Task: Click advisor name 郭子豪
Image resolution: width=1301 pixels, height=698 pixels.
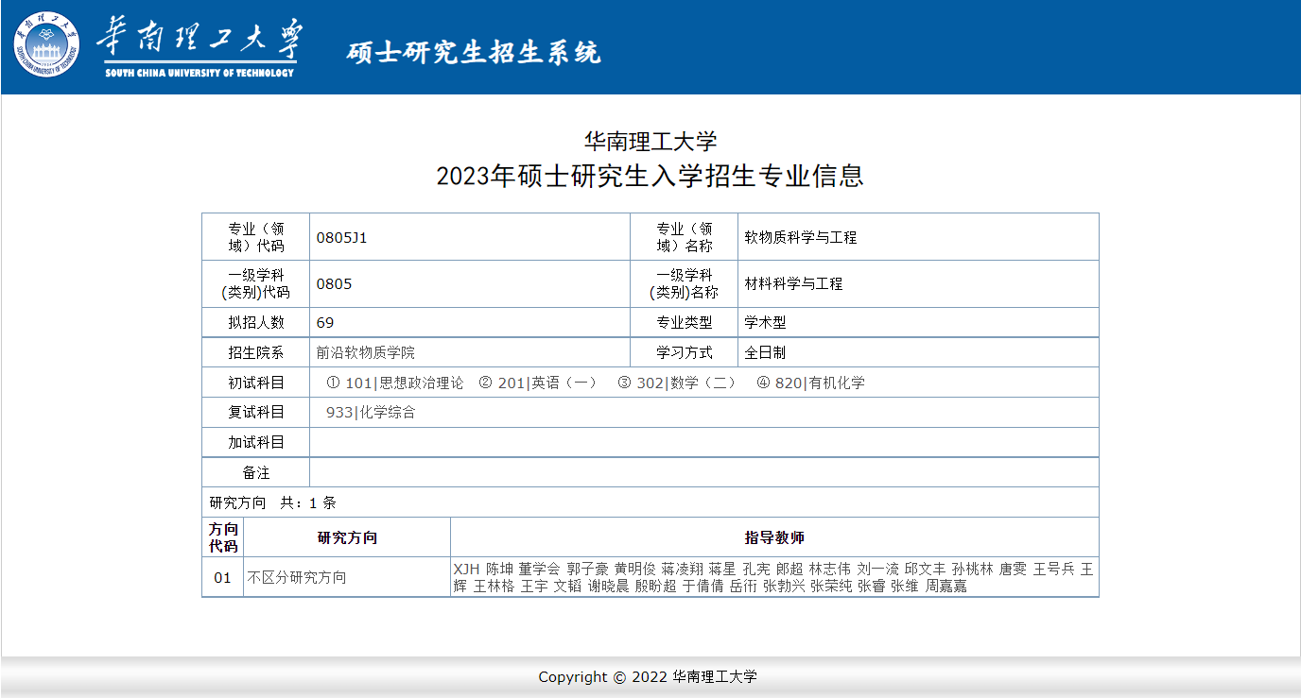Action: click(x=587, y=569)
